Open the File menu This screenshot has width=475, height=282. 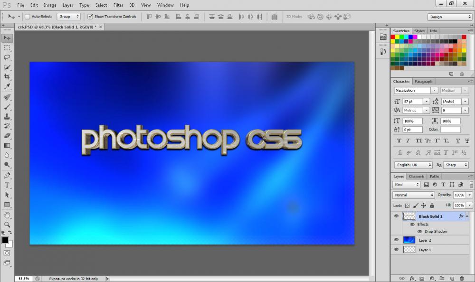20,5
